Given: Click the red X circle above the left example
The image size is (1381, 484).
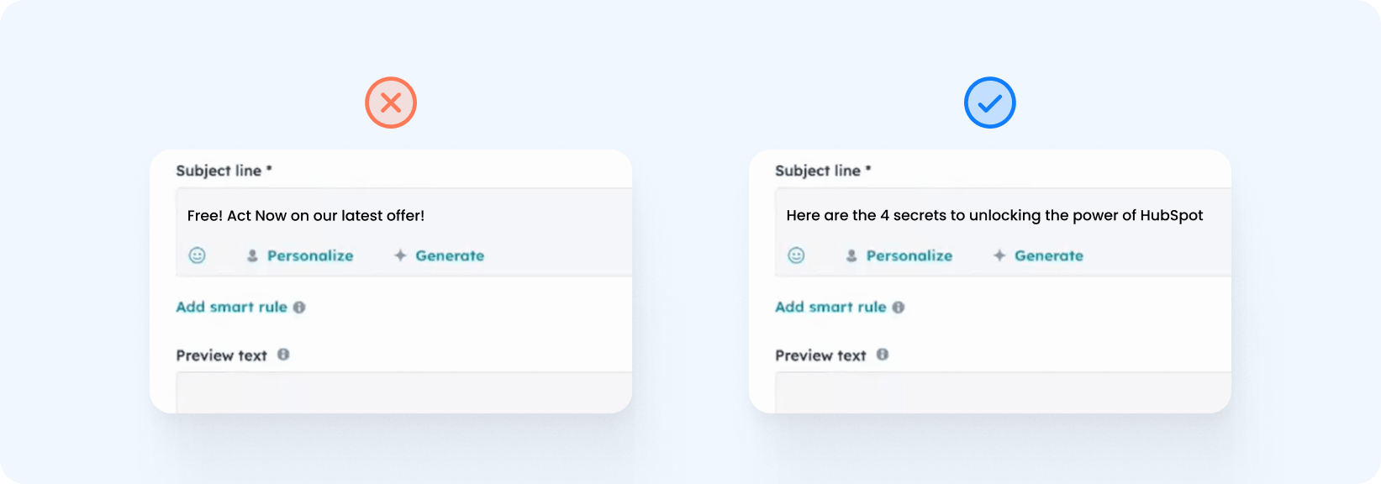Looking at the screenshot, I should (x=390, y=102).
